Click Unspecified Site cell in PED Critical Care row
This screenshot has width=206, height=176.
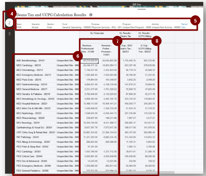[67, 156]
